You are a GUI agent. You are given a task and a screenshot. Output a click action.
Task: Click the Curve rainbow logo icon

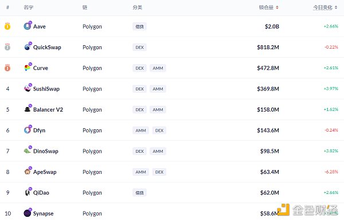(27, 68)
